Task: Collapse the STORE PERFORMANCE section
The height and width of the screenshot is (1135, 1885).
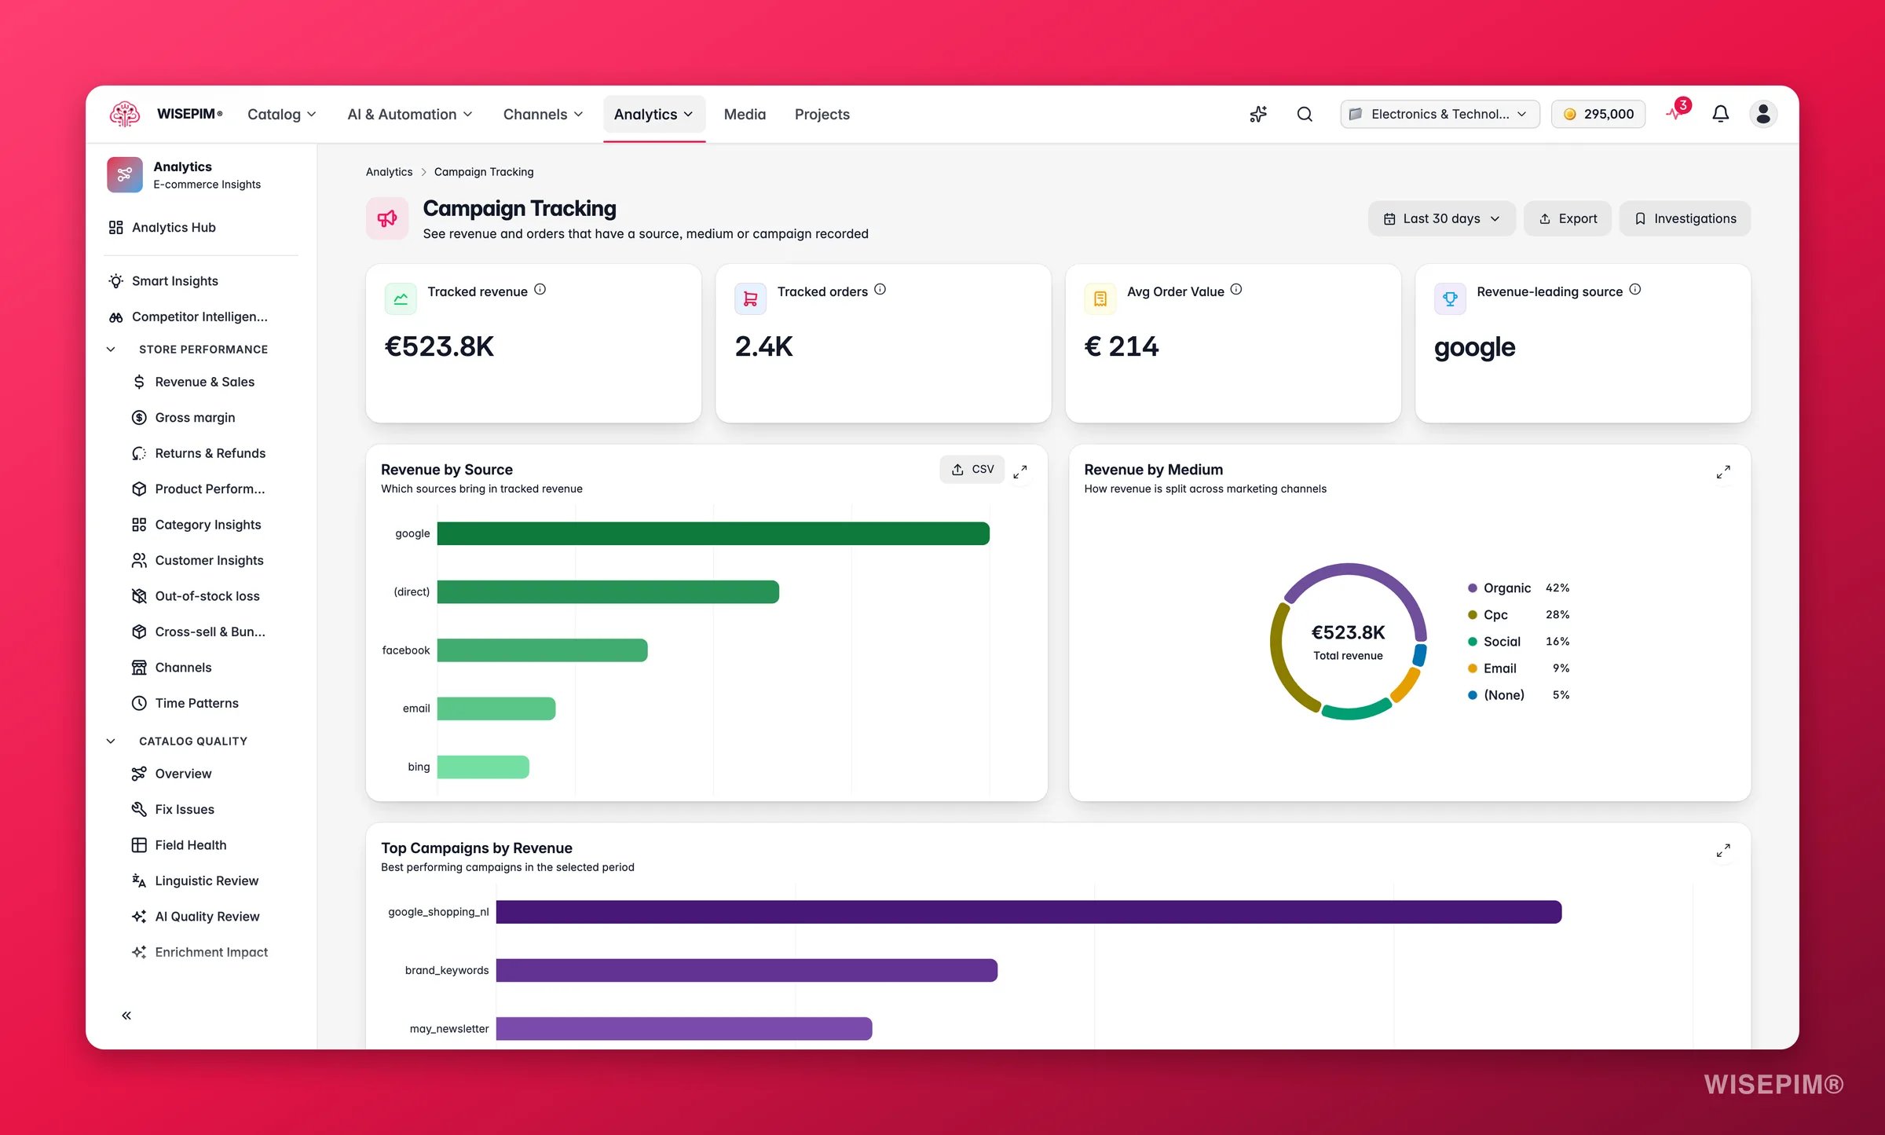Action: click(x=111, y=349)
